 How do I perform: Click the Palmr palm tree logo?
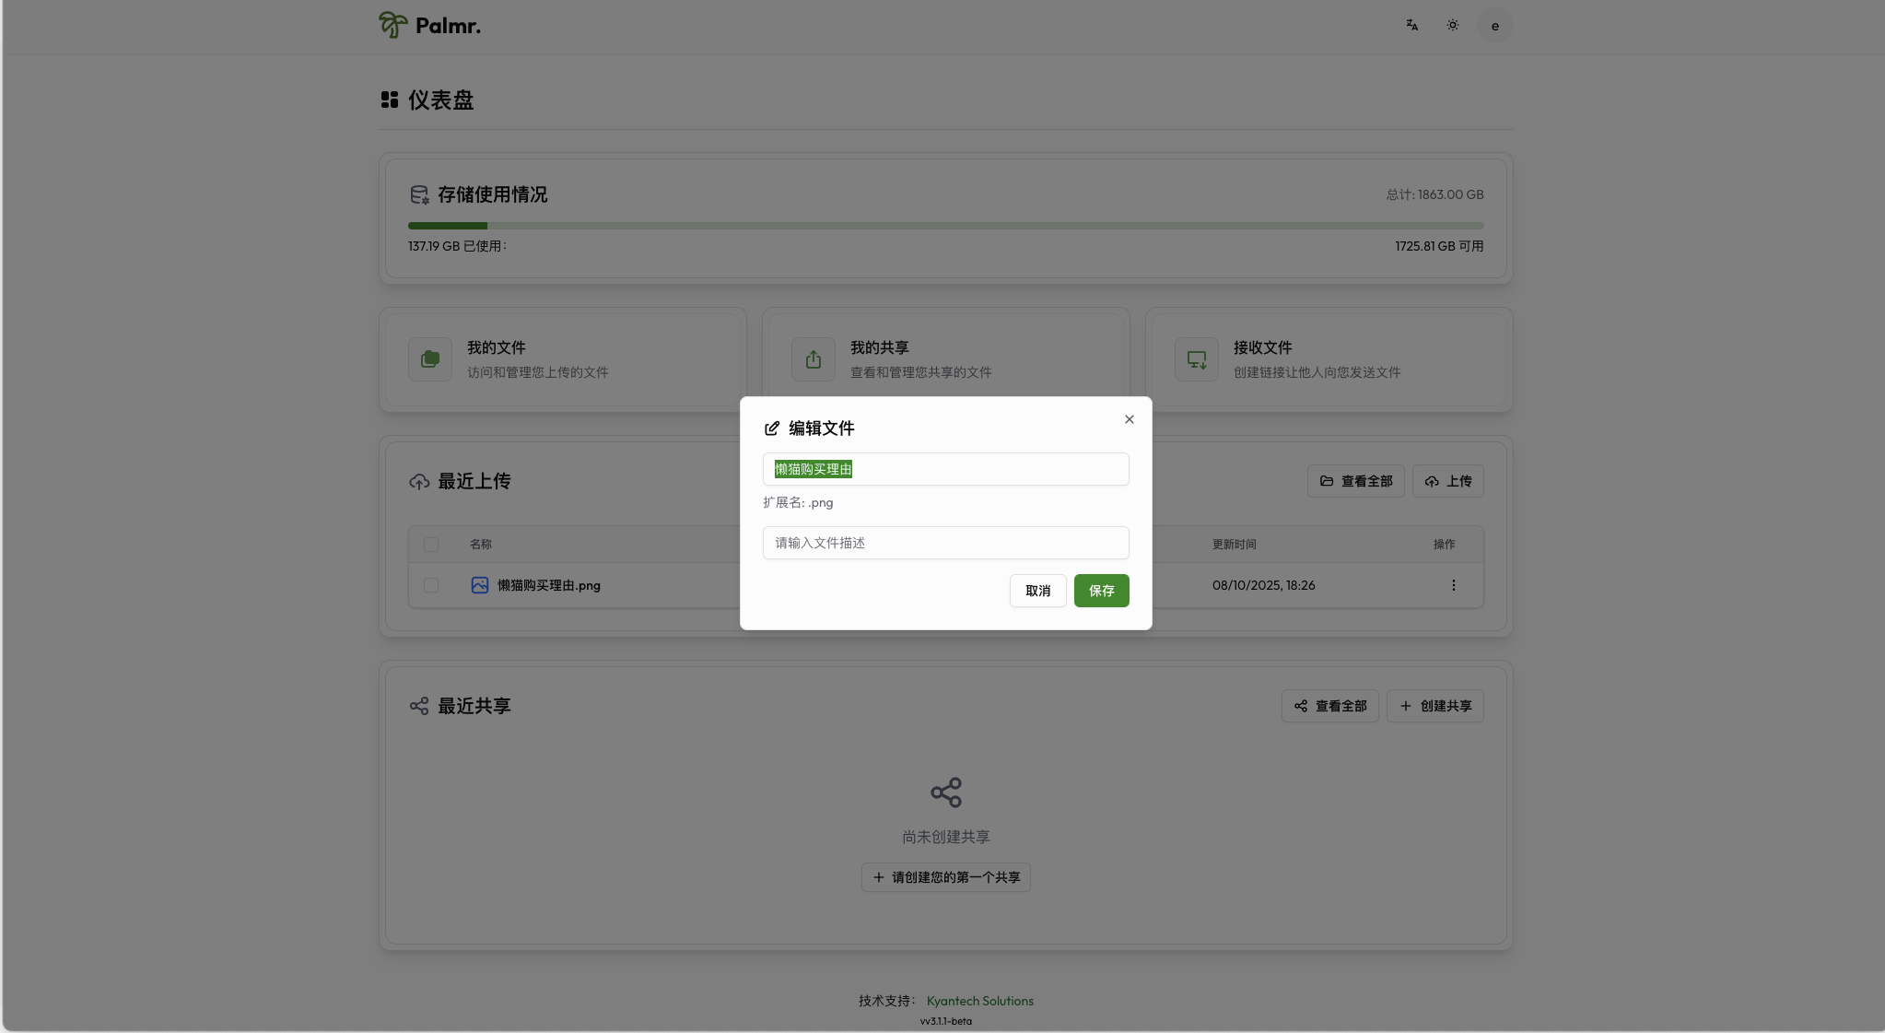[x=393, y=25]
